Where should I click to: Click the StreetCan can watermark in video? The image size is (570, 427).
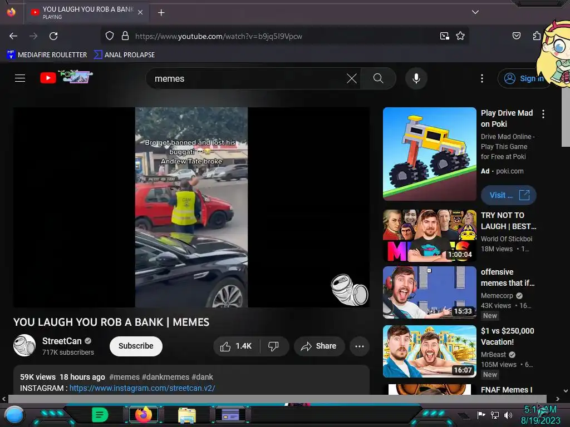click(x=350, y=289)
